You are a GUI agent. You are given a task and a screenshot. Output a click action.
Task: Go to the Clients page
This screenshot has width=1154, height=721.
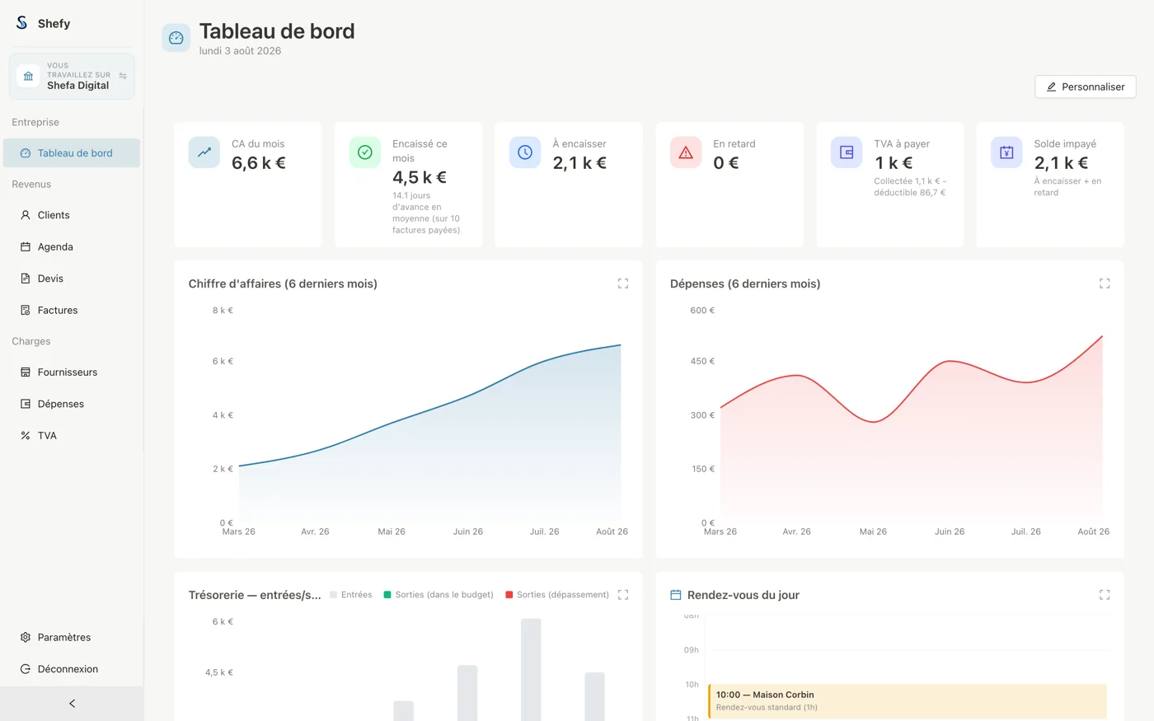72,215
